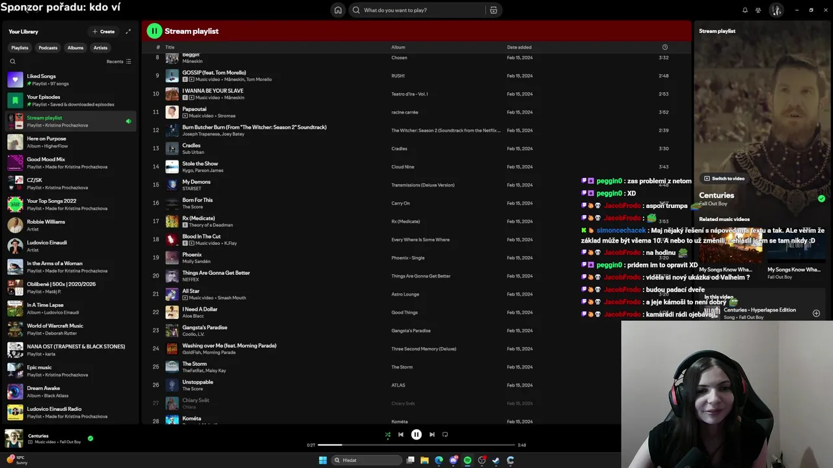833x468 pixels.
Task: Open Task View from the taskbar
Action: [411, 460]
